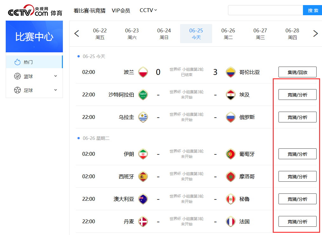Click the Uruguay team flag badge
This screenshot has width=322, height=235.
click(143, 117)
